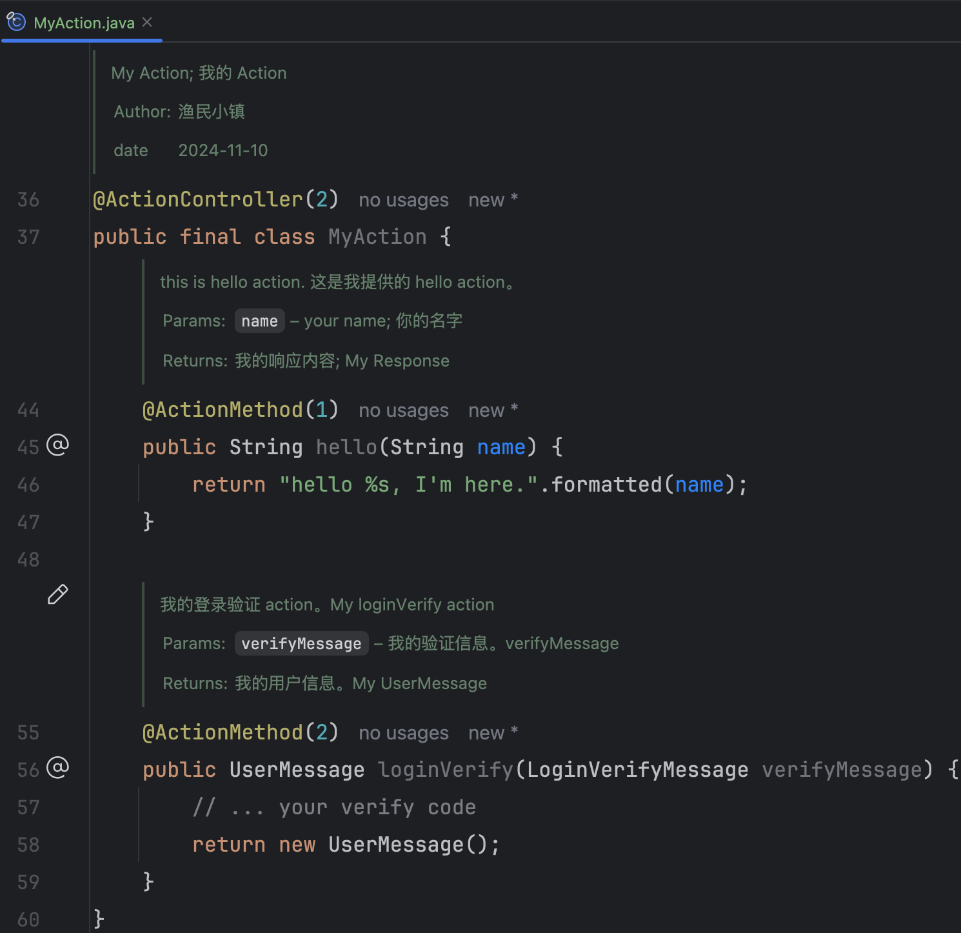Click 'name' parameter tag in hello doc
The height and width of the screenshot is (933, 961).
[259, 321]
